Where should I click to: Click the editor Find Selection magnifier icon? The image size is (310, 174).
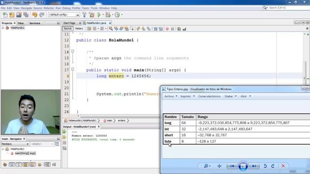[x=111, y=29]
